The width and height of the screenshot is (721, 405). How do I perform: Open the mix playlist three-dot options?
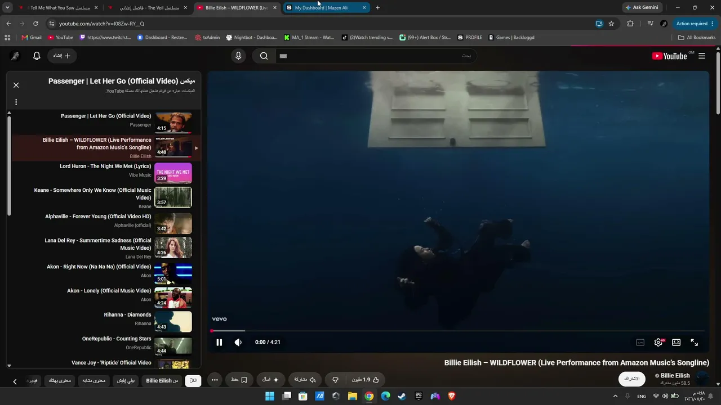16,102
